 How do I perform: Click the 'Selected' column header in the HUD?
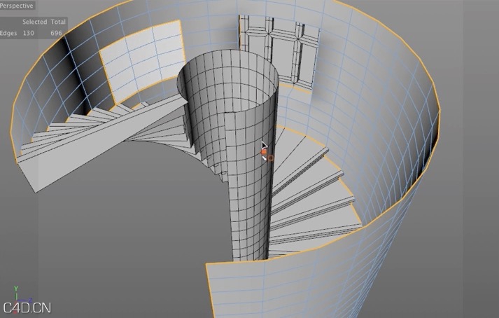(x=35, y=22)
